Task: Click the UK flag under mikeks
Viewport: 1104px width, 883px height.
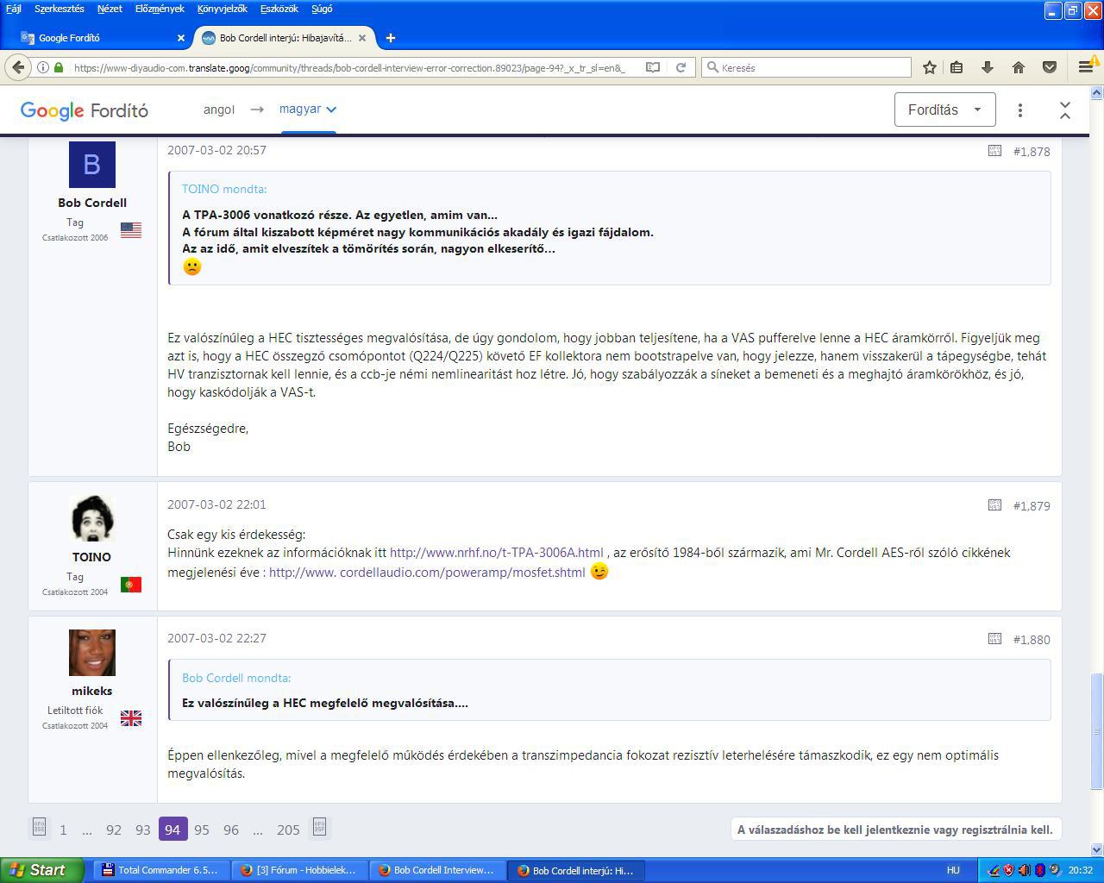Action: click(x=131, y=718)
